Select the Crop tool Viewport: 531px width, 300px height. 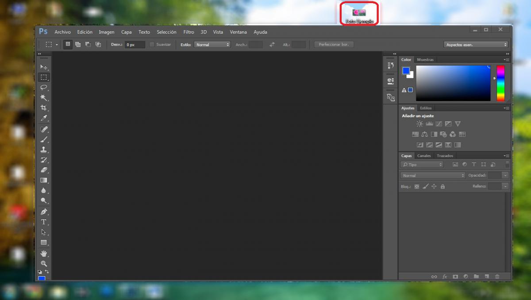44,108
